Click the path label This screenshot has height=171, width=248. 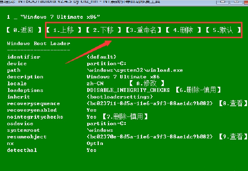click(14, 70)
